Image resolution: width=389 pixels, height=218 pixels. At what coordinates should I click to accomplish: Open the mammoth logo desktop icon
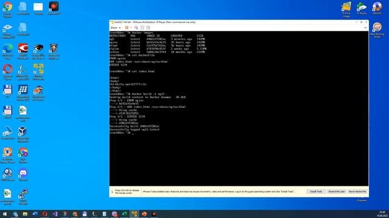[38, 93]
